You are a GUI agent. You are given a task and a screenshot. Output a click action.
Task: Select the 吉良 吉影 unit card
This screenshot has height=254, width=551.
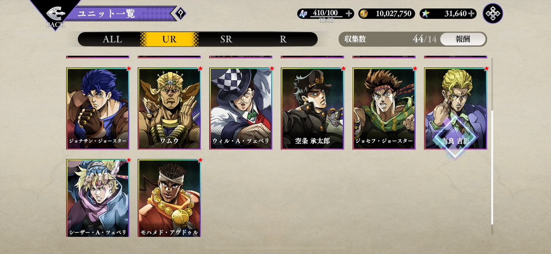[x=456, y=109]
